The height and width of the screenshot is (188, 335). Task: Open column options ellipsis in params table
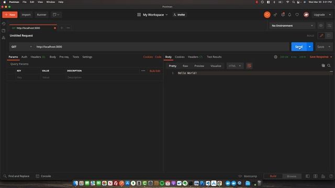pyautogui.click(x=143, y=71)
